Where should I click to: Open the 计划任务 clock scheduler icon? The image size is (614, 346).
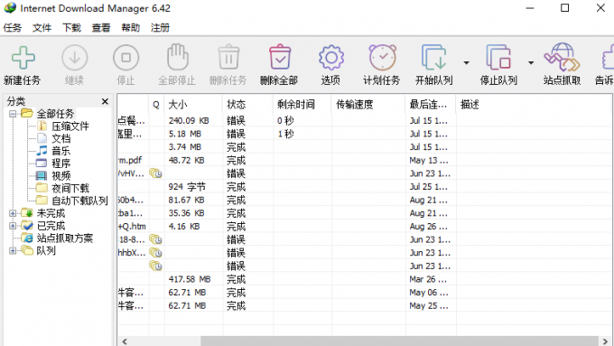[383, 57]
